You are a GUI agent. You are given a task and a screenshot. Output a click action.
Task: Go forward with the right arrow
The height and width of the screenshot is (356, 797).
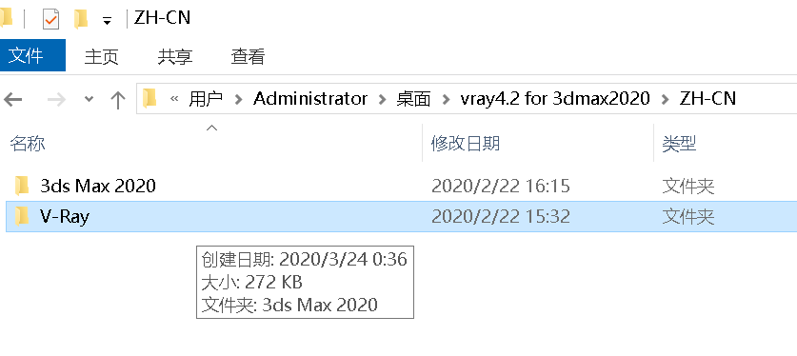pyautogui.click(x=56, y=99)
